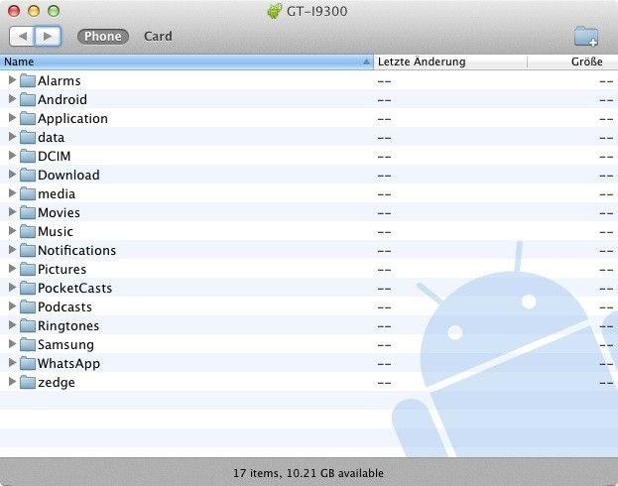
Task: Click the zedge folder name
Action: (x=57, y=383)
